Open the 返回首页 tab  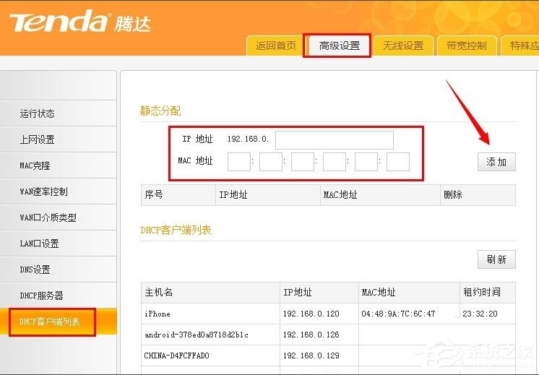(276, 46)
